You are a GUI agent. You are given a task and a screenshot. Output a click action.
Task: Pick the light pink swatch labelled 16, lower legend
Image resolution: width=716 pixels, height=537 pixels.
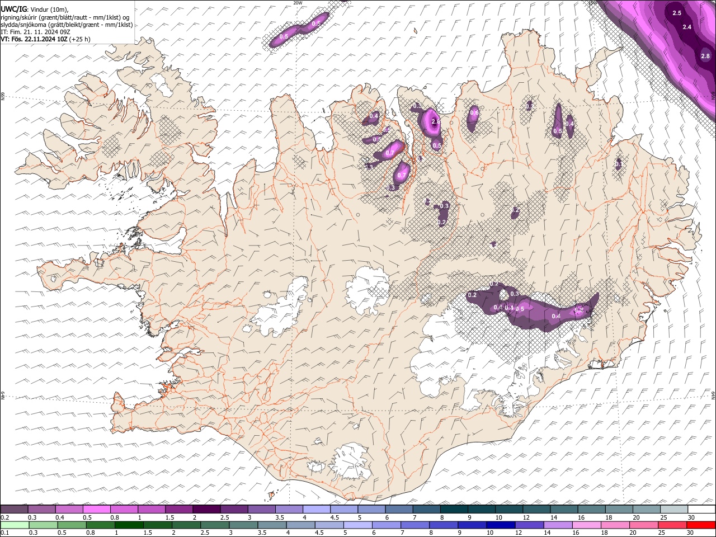coord(586,525)
